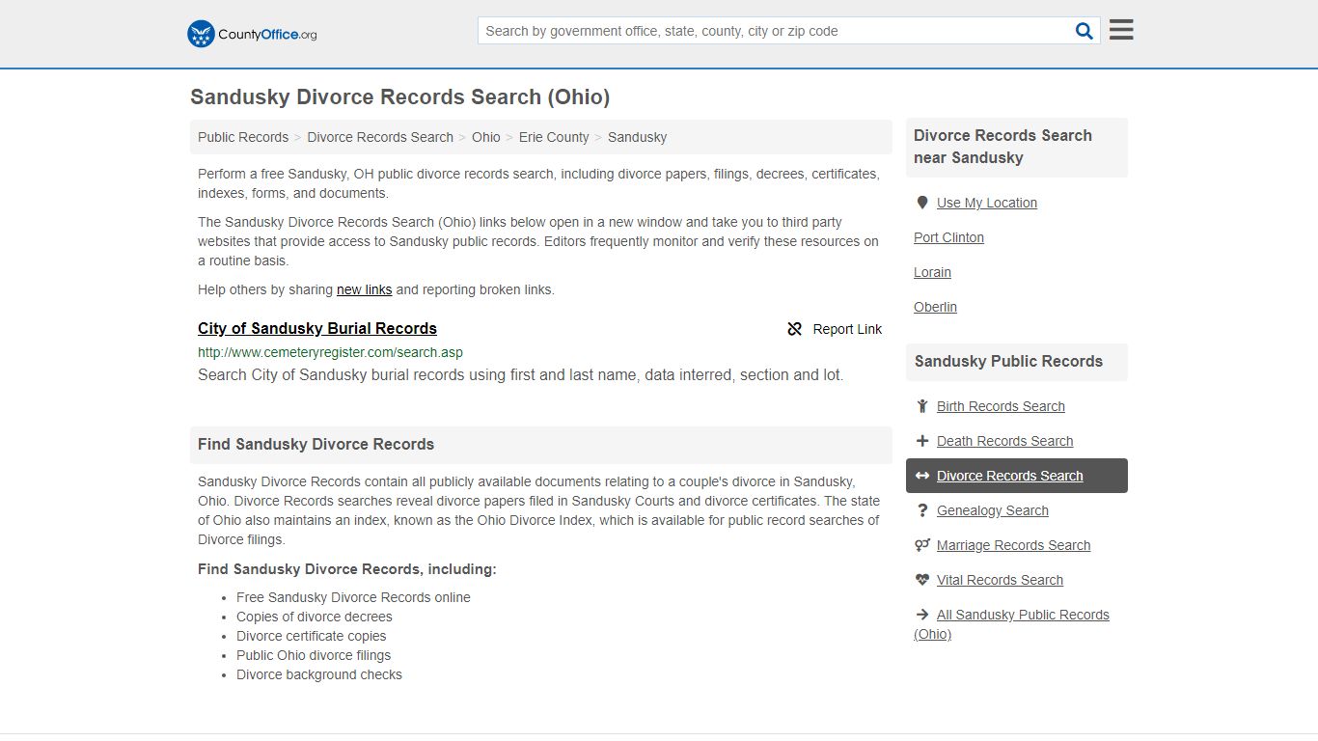Viewport: 1318px width, 741px height.
Task: Click 'Free Sandusky Divorce Records online' bullet
Action: point(353,597)
